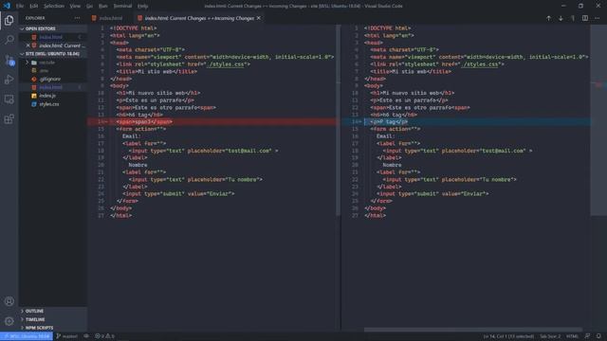Screen dimensions: 607x341
Task: Open the Run and Debug view
Action: tap(9, 80)
